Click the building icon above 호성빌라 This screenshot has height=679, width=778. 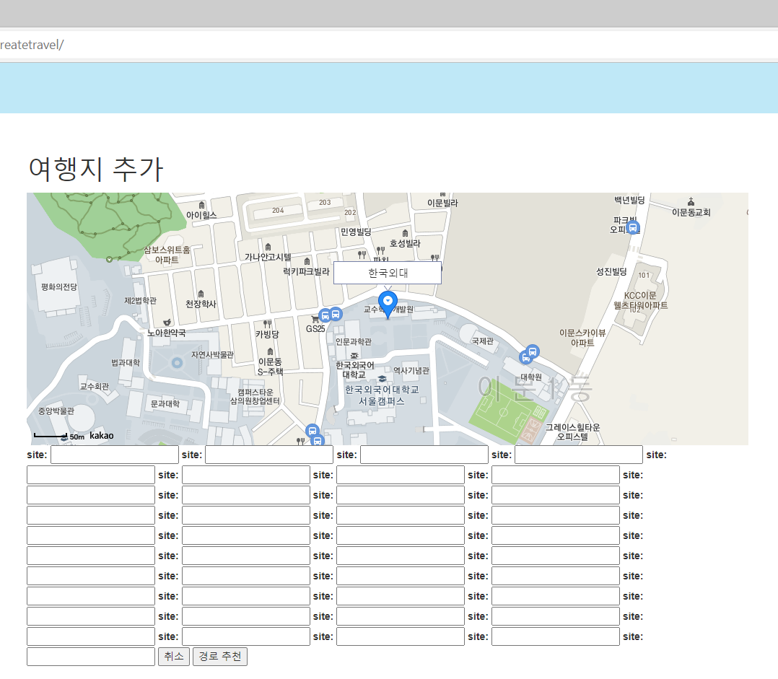click(405, 234)
